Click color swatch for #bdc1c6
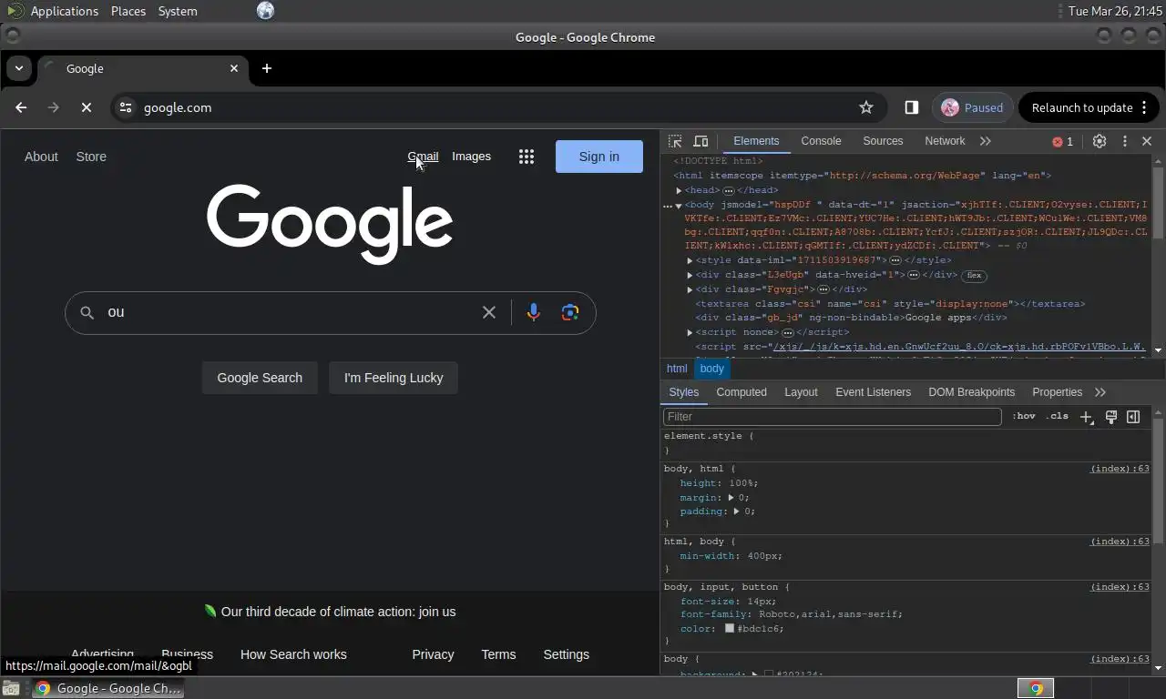The width and height of the screenshot is (1166, 699). pyautogui.click(x=730, y=629)
